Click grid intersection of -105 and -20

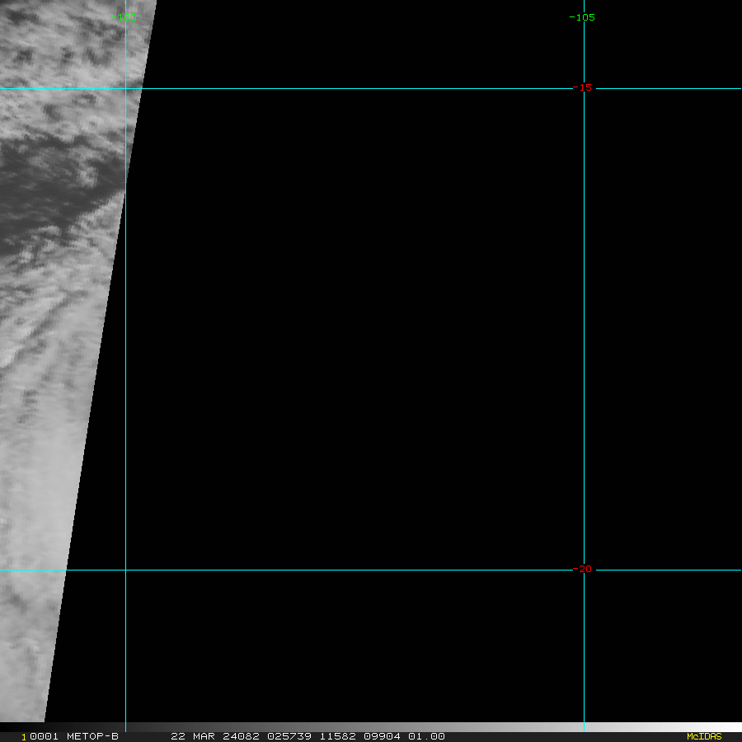pyautogui.click(x=584, y=570)
